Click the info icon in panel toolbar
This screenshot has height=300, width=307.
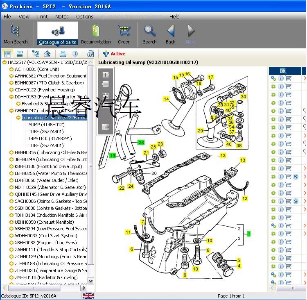point(75,54)
